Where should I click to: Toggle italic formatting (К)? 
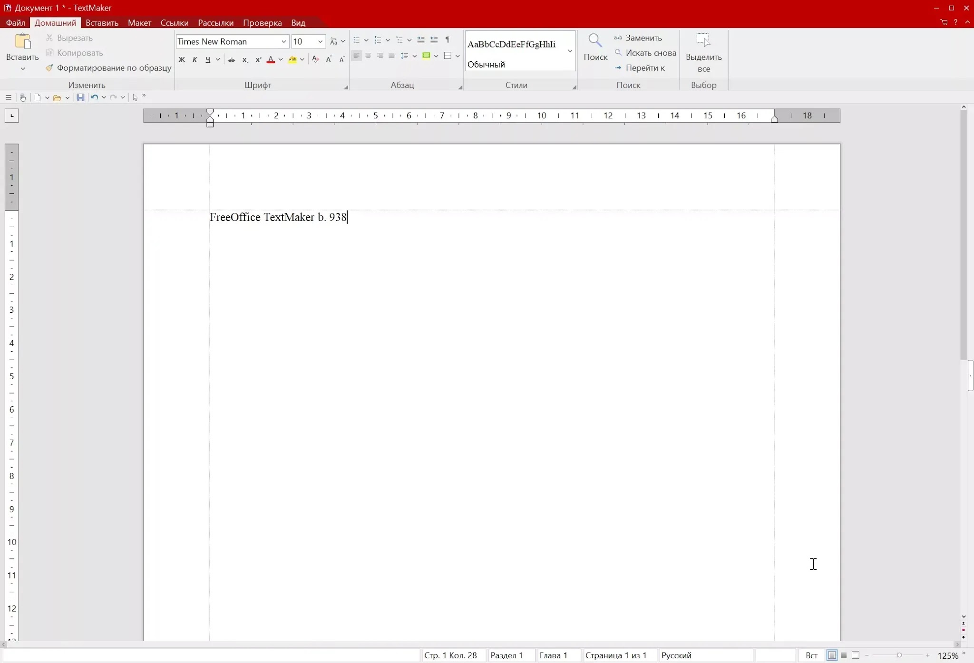tap(195, 59)
